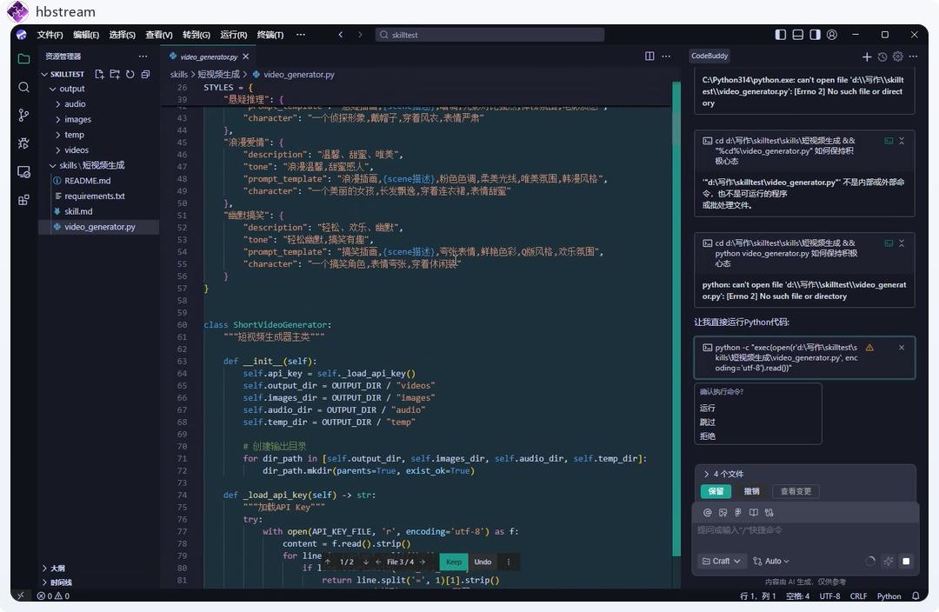Open CodeBuddy settings gear
The image size is (939, 612).
click(897, 57)
